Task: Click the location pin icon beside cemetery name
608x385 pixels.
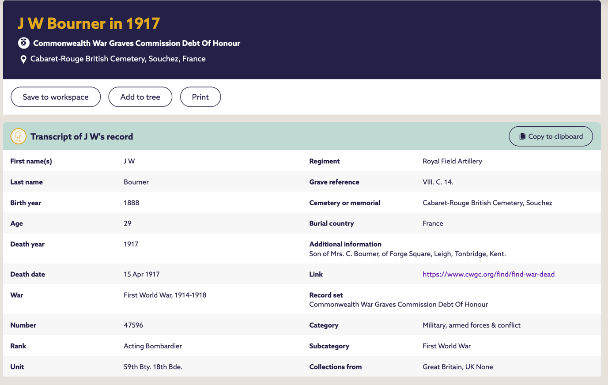Action: coord(23,59)
